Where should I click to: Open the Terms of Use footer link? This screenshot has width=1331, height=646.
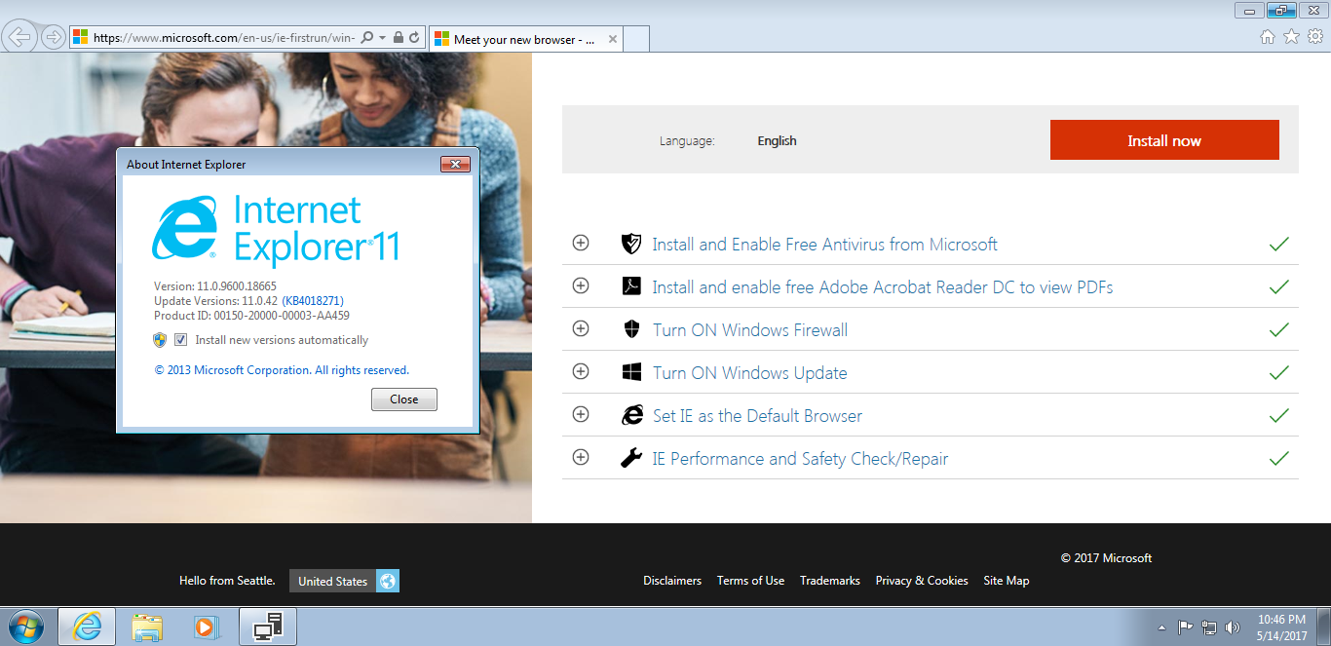[750, 581]
